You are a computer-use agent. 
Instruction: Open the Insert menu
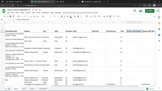click(22, 13)
